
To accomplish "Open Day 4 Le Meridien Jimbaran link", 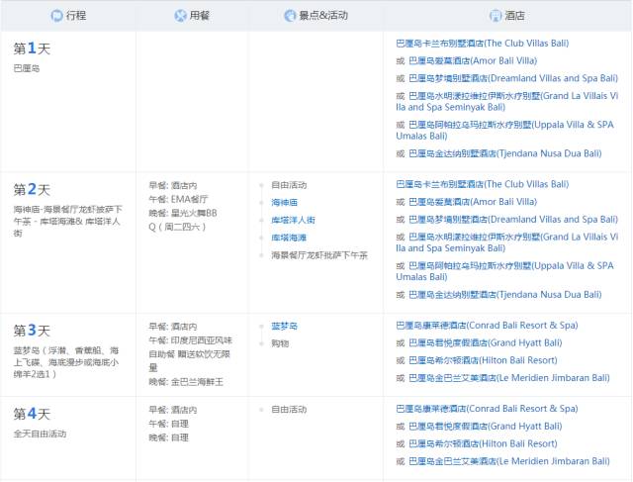I will [509, 461].
